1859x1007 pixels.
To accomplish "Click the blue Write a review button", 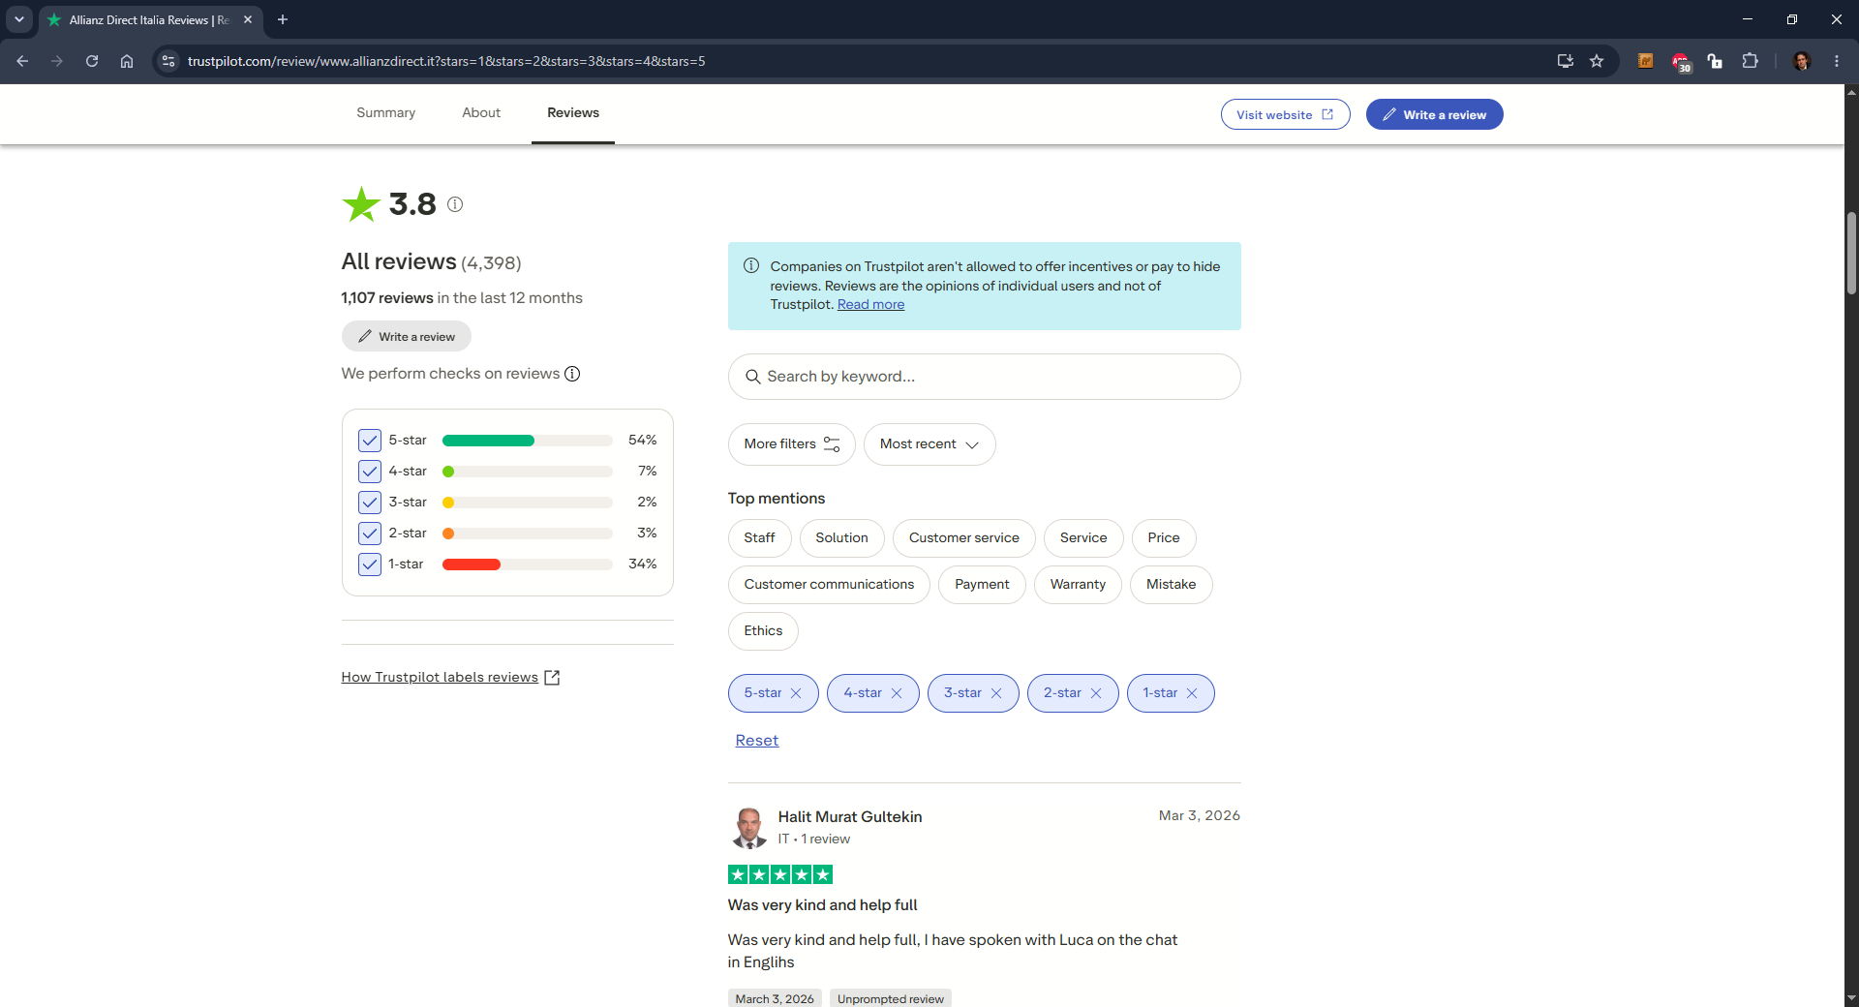I will pos(1434,114).
